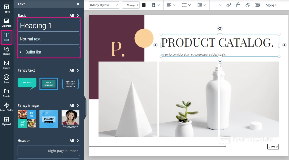
Task: Open SmartFields panel
Action: click(7, 107)
